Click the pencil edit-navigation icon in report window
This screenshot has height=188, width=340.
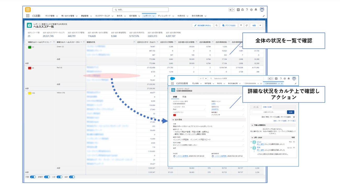[264, 16]
